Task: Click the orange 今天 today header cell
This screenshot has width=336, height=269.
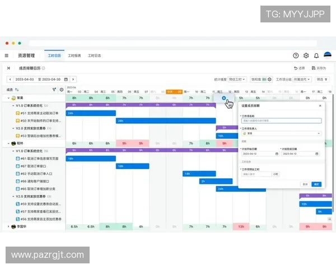Action: (x=174, y=92)
